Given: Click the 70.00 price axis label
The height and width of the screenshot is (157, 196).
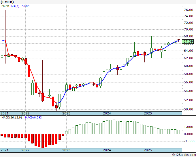Looking at the screenshot, I should tap(189, 29).
